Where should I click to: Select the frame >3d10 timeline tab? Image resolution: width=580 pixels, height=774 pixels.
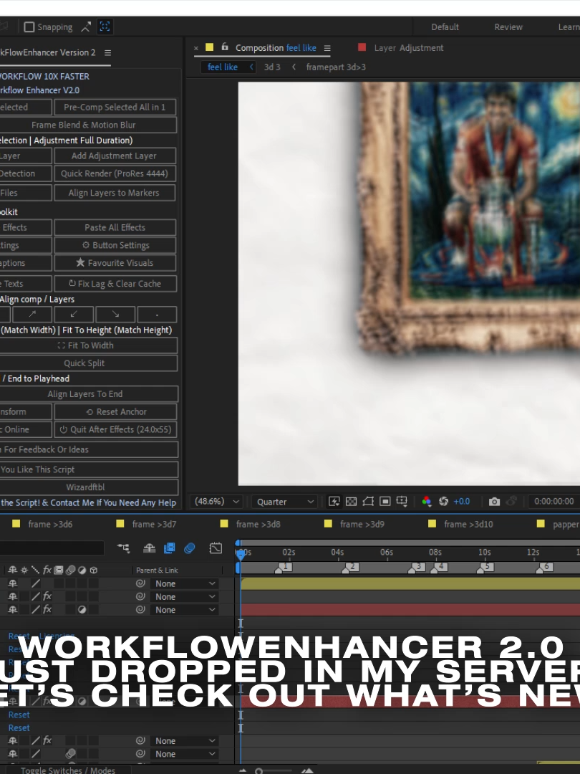pyautogui.click(x=468, y=524)
